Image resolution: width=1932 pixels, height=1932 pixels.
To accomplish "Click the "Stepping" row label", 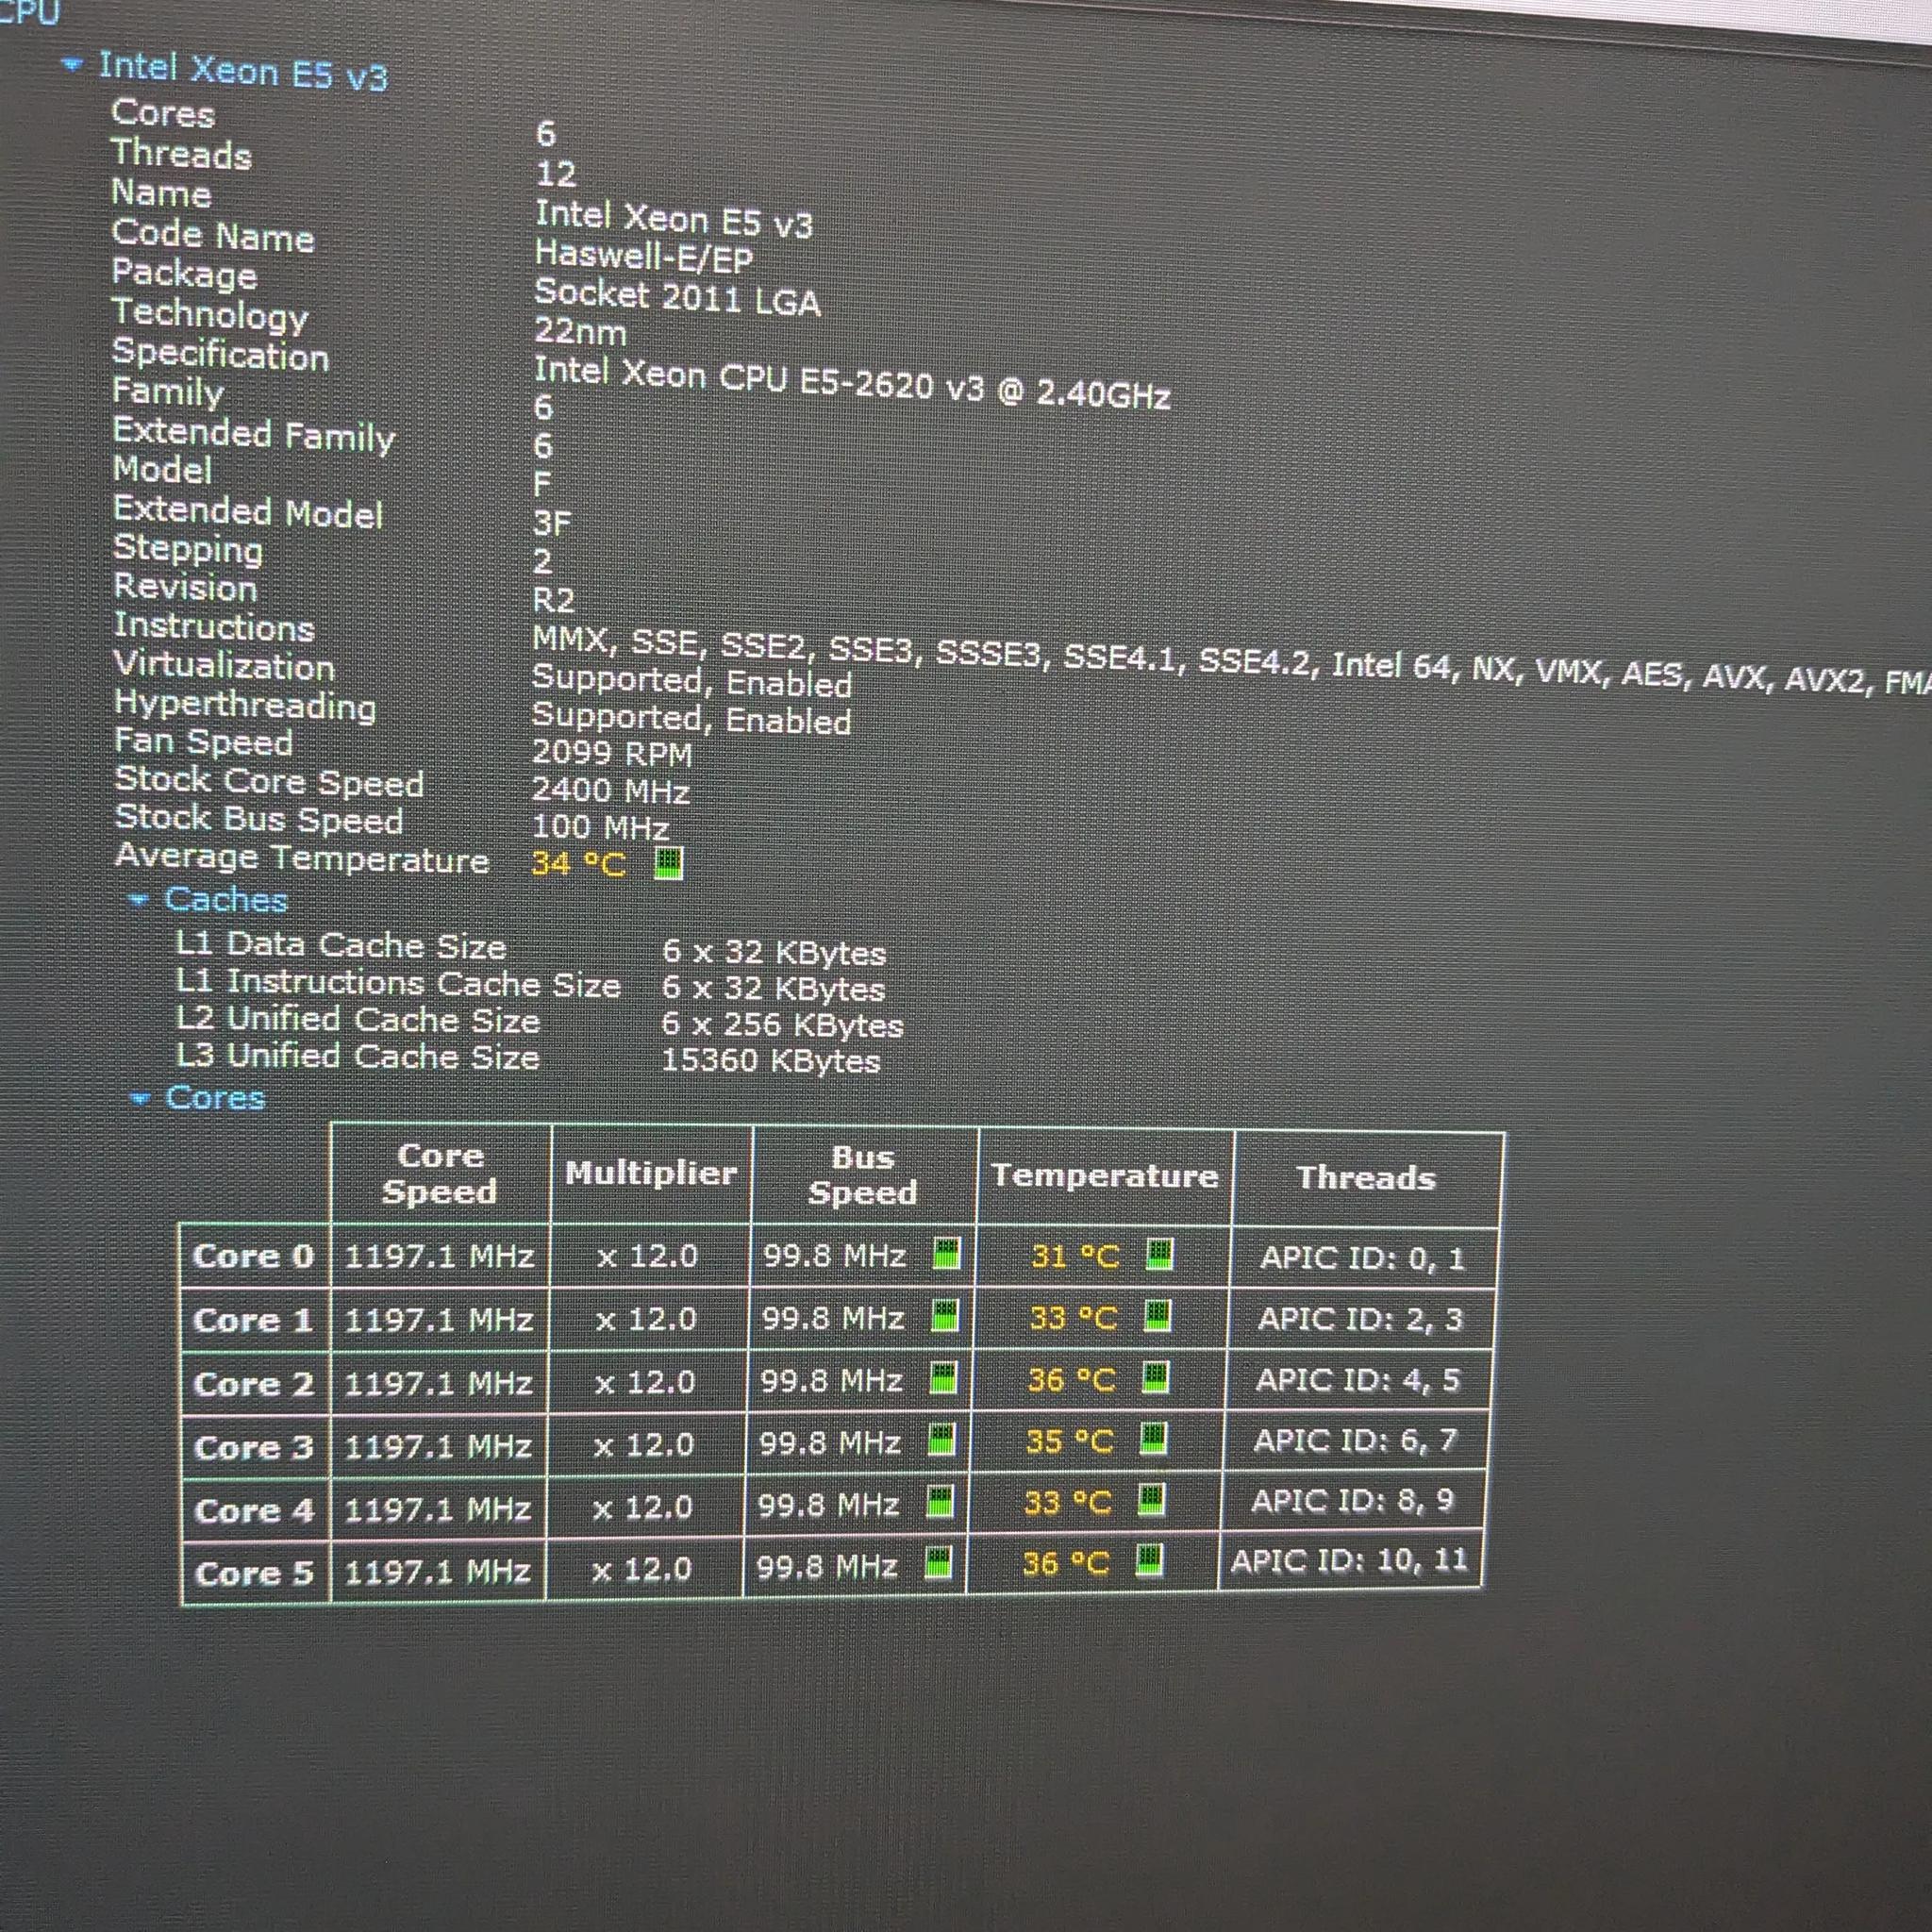I will click(x=188, y=549).
